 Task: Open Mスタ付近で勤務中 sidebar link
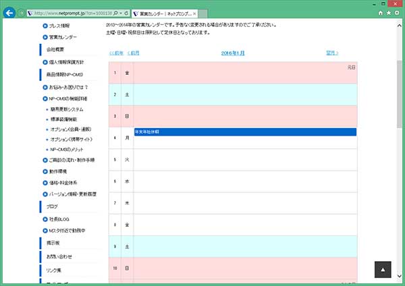tap(67, 231)
